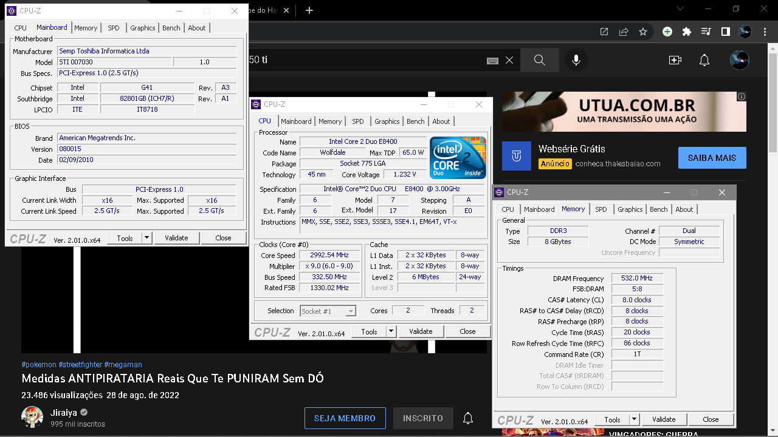Image resolution: width=778 pixels, height=437 pixels.
Task: Bookmark this page with the star icon
Action: coord(643,32)
